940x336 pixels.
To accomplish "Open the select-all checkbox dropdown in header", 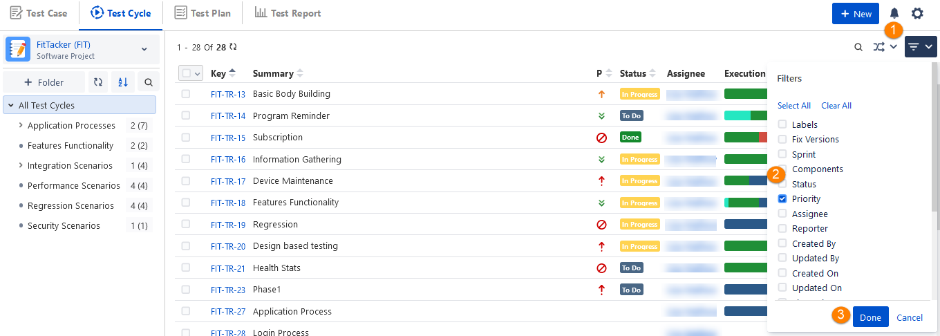I will point(198,73).
